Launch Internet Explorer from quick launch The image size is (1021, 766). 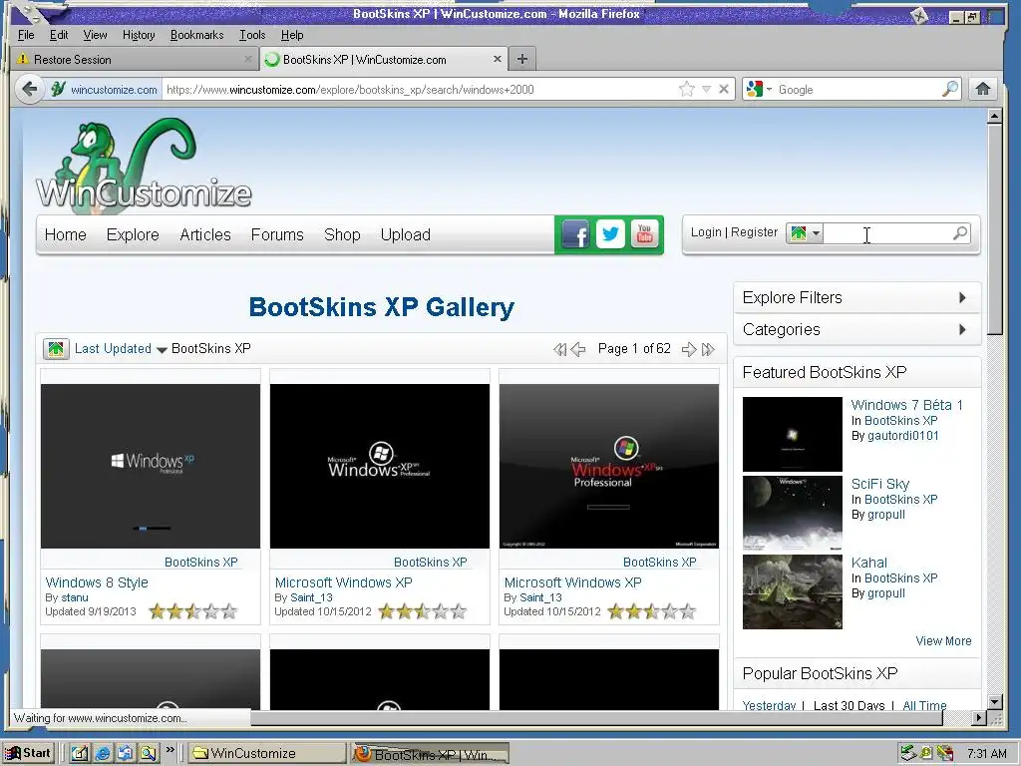pyautogui.click(x=103, y=753)
